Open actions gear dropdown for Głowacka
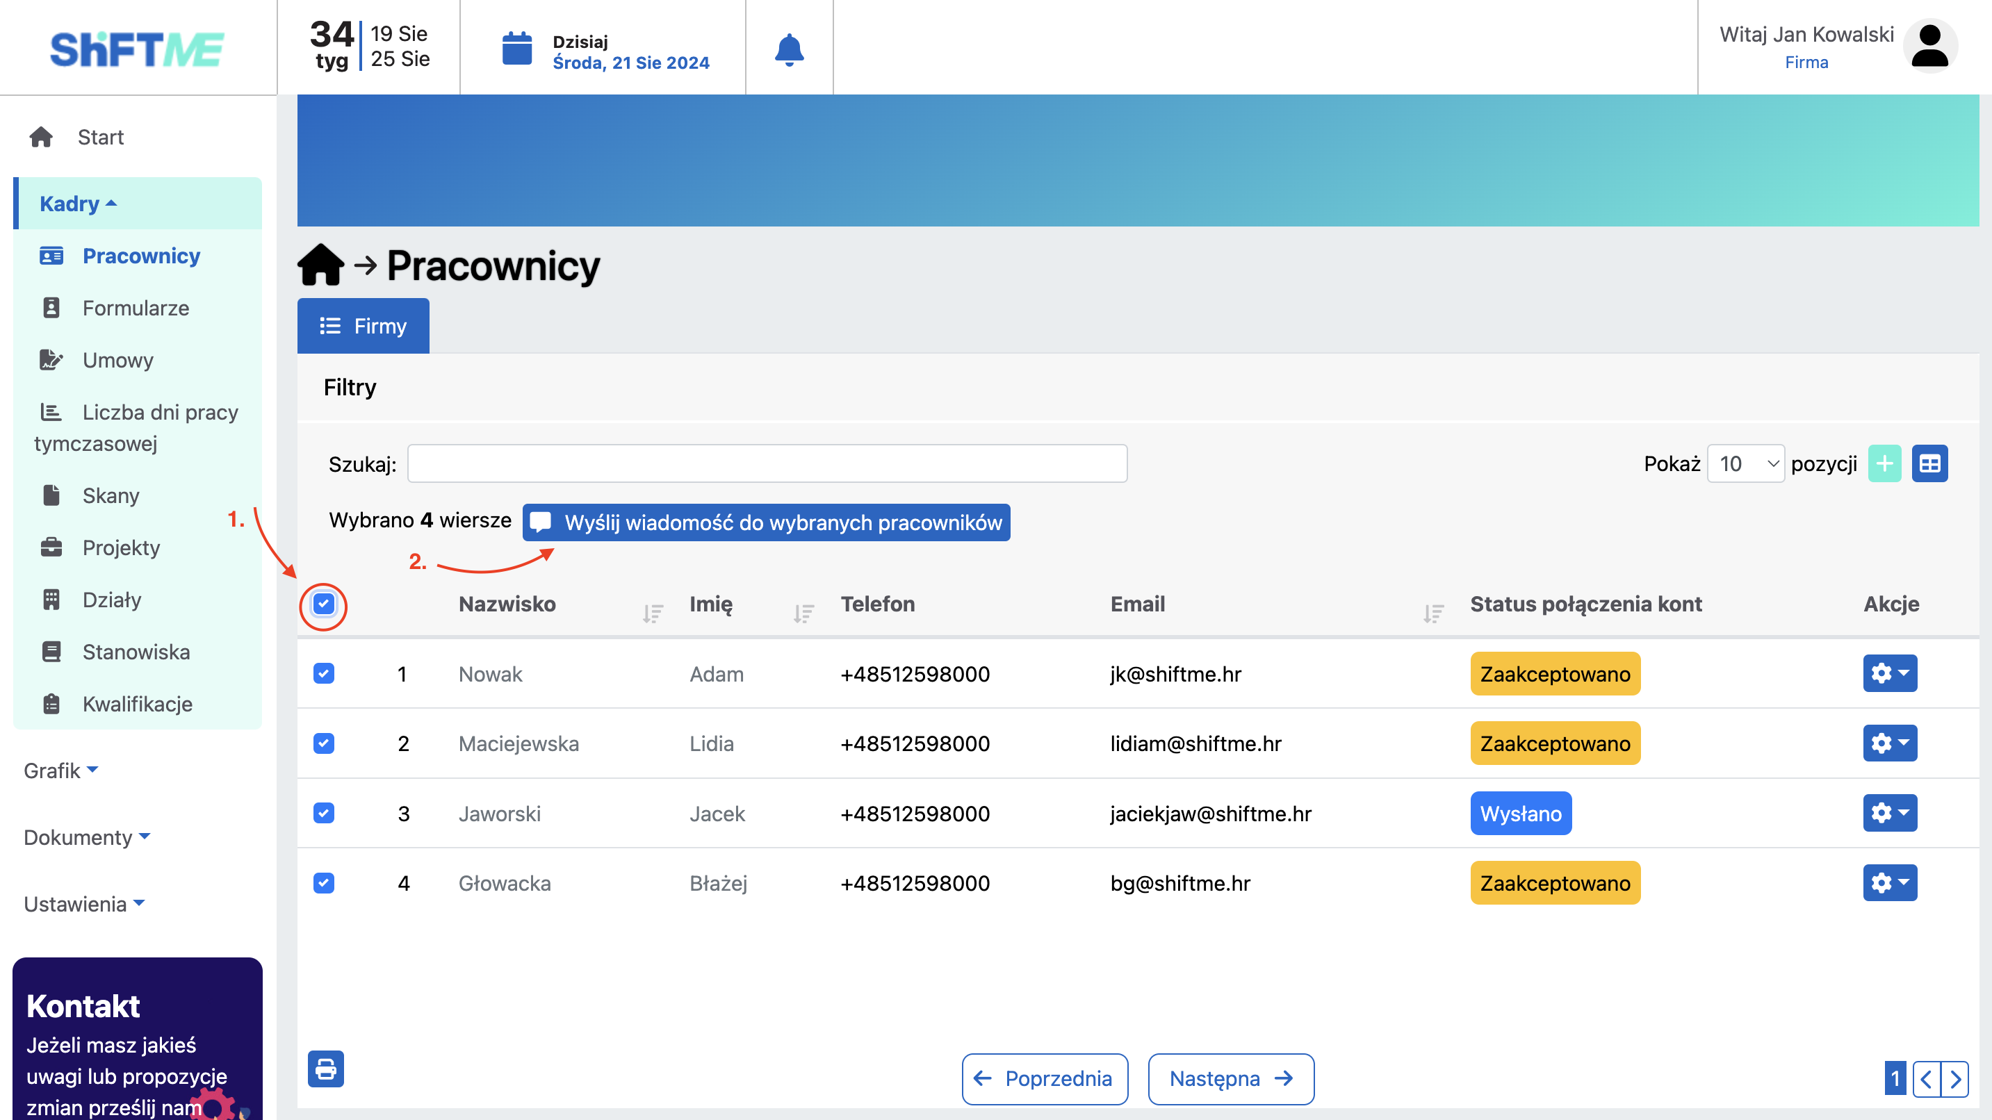Image resolution: width=1992 pixels, height=1120 pixels. (1889, 882)
